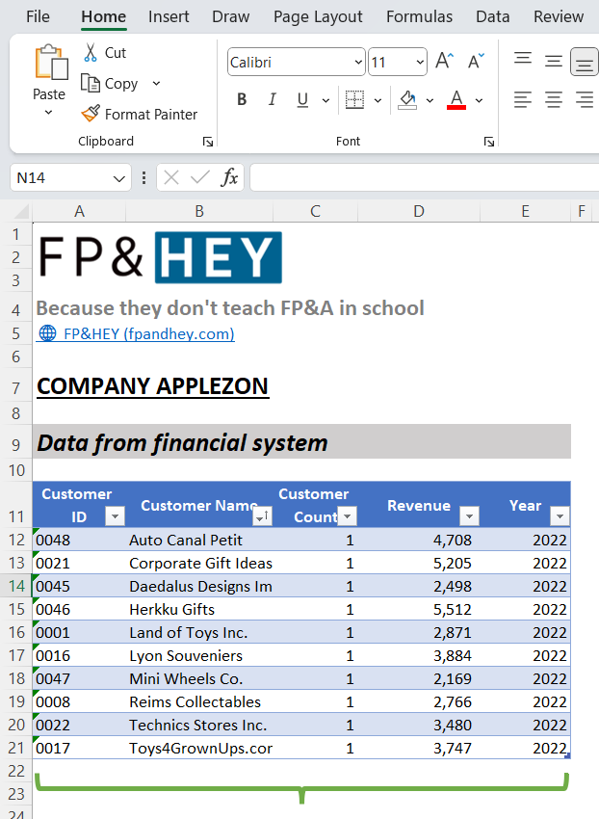The height and width of the screenshot is (819, 599).
Task: Expand border style arrow
Action: click(378, 100)
